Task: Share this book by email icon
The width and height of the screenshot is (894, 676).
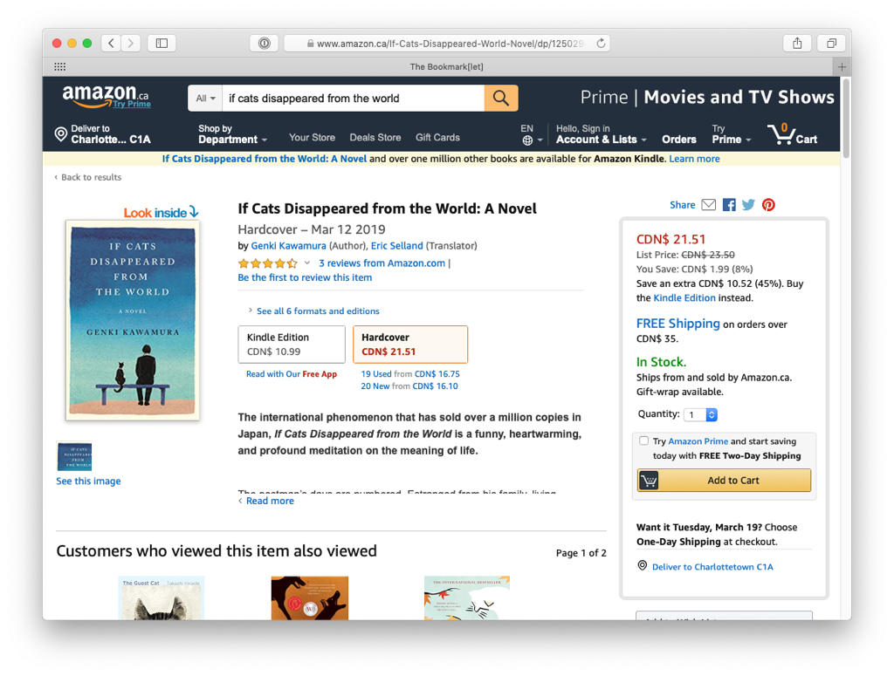Action: (709, 204)
